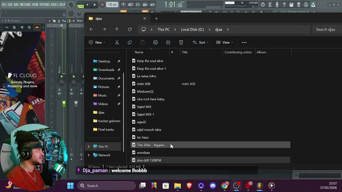Open the OPTIONS menu in FL Studio
The width and height of the screenshot is (342, 192).
pyautogui.click(x=45, y=5)
